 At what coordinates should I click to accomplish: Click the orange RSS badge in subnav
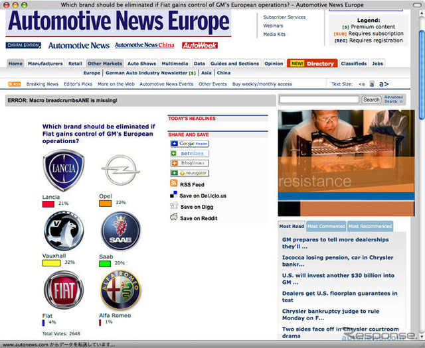click(x=15, y=84)
